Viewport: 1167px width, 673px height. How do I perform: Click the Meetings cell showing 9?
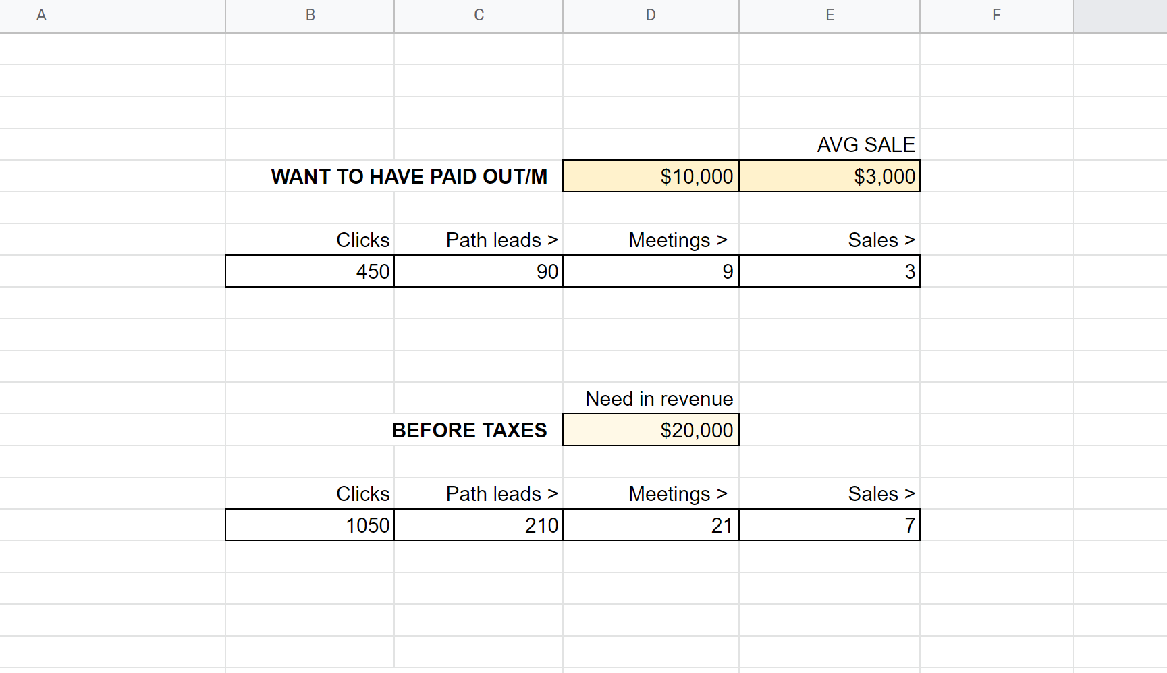click(651, 271)
